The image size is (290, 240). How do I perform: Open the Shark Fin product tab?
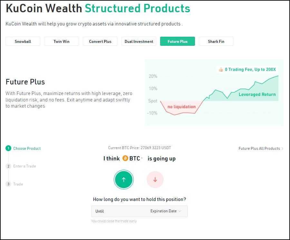pyautogui.click(x=216, y=41)
